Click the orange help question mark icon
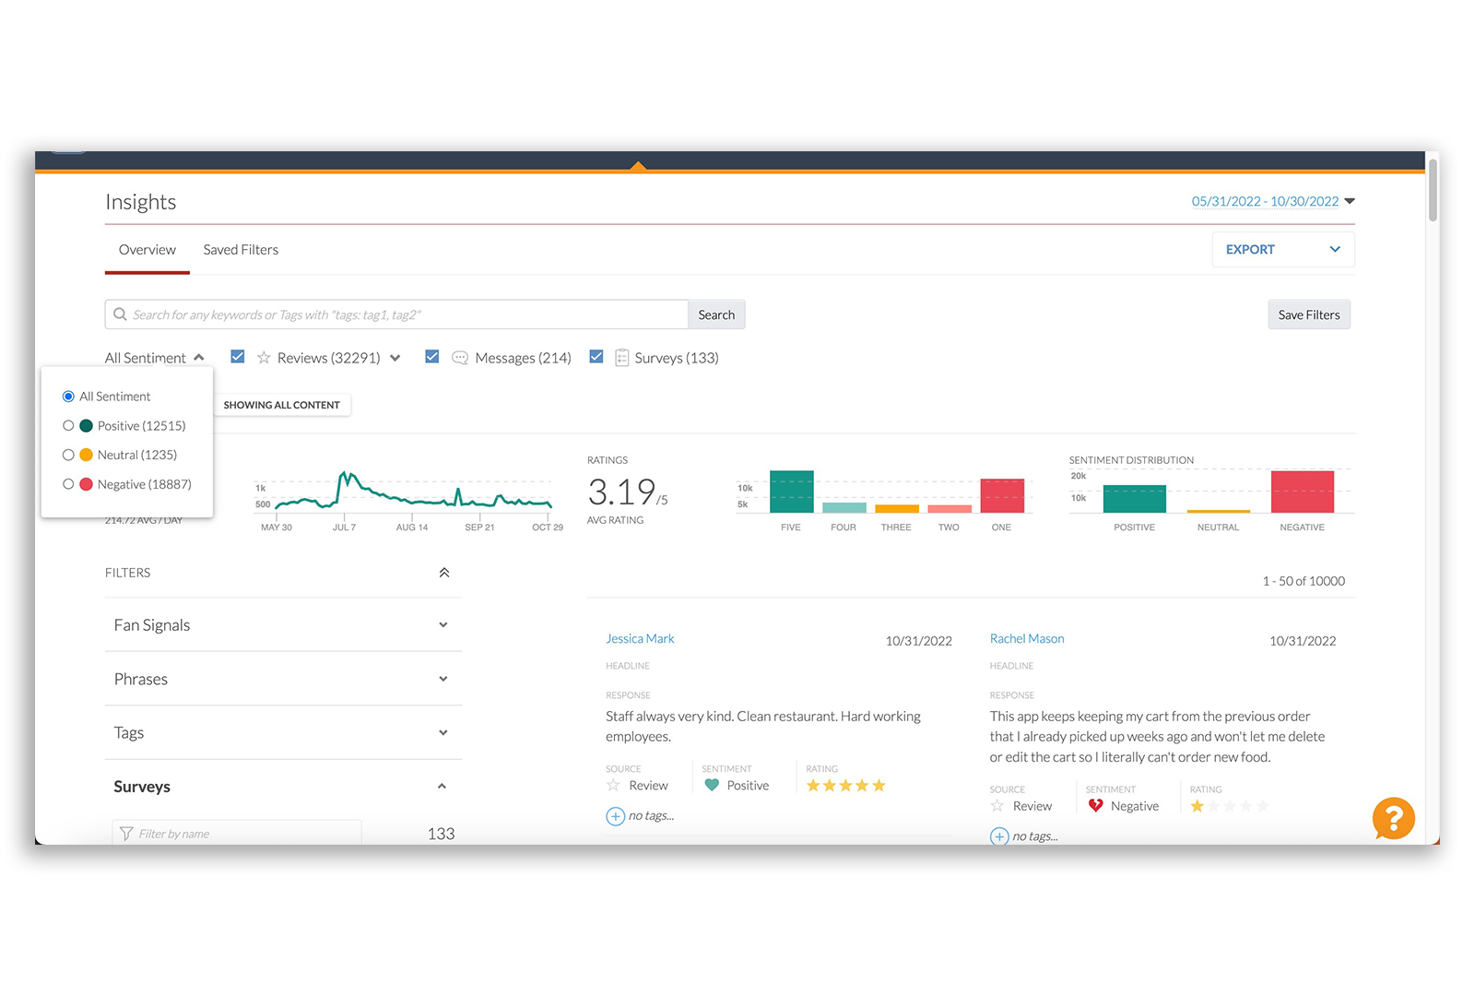The image size is (1475, 996). click(x=1393, y=818)
